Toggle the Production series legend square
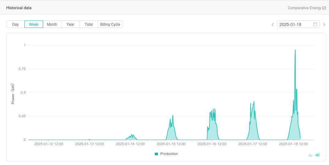This screenshot has height=165, width=329. point(156,154)
